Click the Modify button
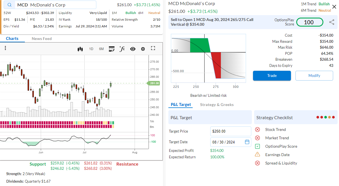This screenshot has height=186, width=339. (x=314, y=76)
